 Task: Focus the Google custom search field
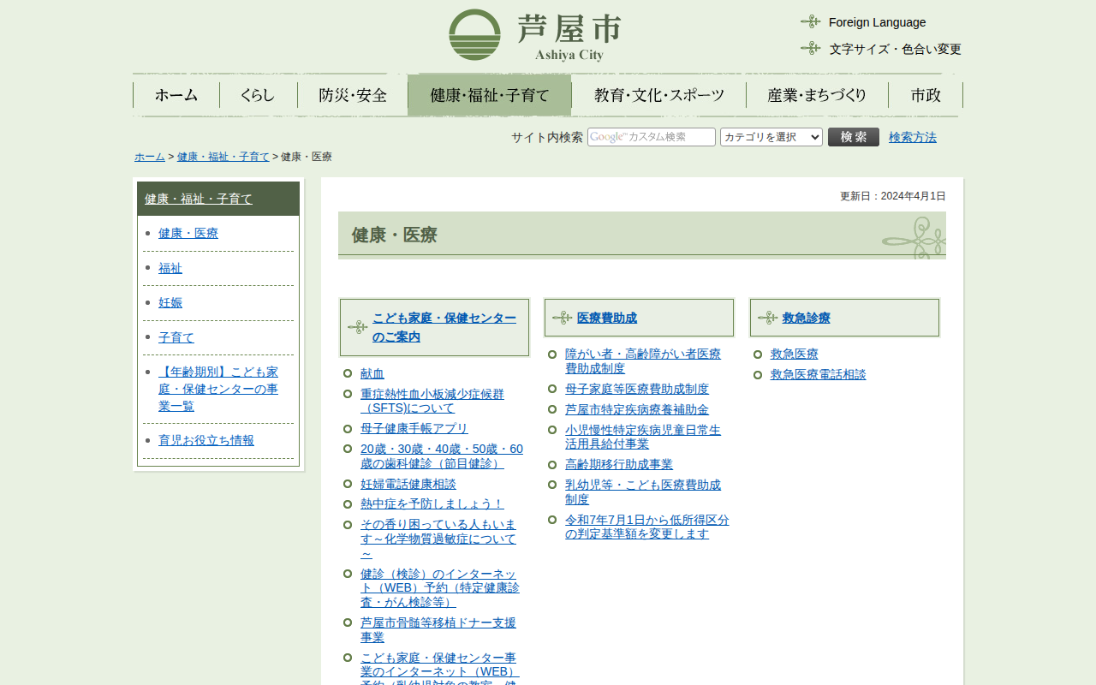[651, 137]
